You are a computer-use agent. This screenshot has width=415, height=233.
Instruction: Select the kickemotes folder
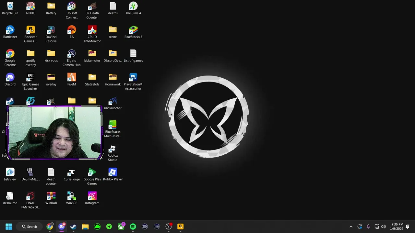coord(92,56)
